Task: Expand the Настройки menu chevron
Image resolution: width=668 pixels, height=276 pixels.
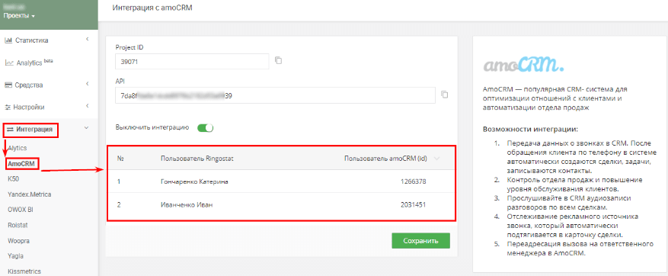Action: 87,106
